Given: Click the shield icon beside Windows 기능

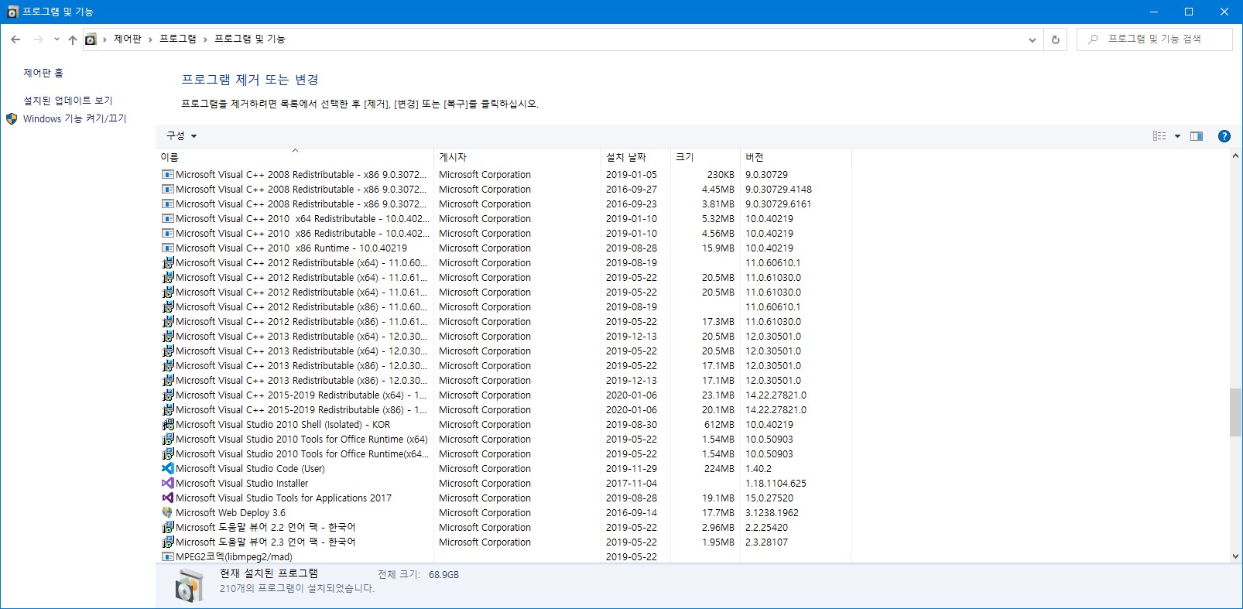Looking at the screenshot, I should tap(12, 118).
